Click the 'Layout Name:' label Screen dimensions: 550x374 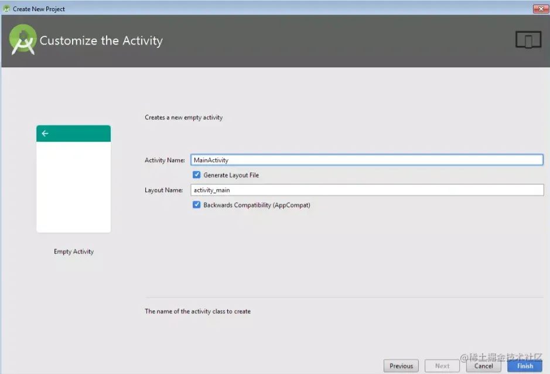point(163,190)
